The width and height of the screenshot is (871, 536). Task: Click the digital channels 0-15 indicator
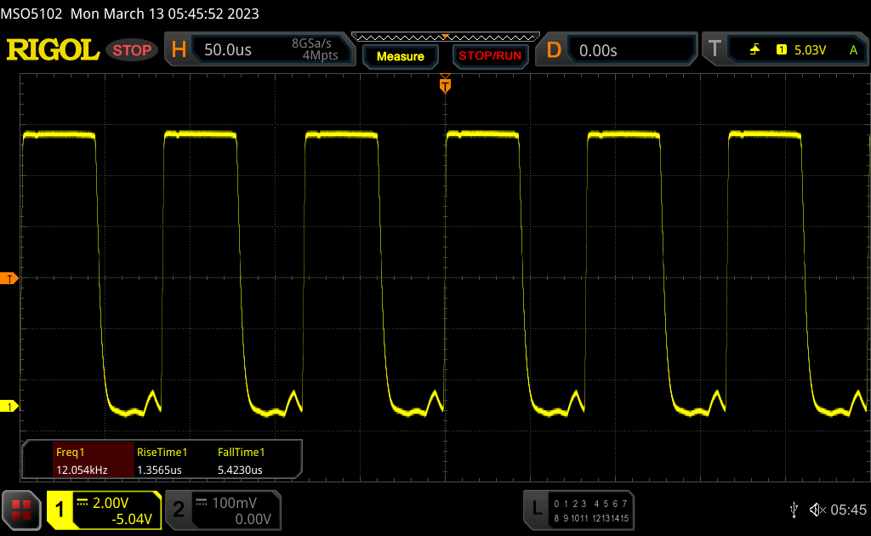(x=591, y=511)
